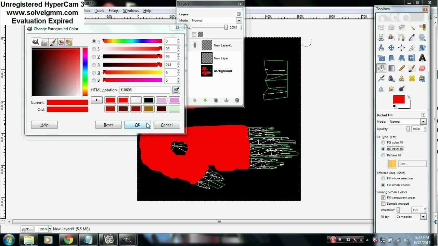This screenshot has width=438, height=246.
Task: Expand color history arrow button
Action: 96,100
